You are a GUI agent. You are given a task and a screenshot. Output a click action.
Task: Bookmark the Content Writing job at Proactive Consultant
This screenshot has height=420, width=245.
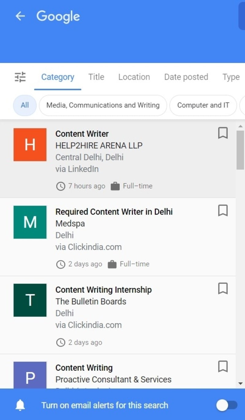(x=223, y=367)
